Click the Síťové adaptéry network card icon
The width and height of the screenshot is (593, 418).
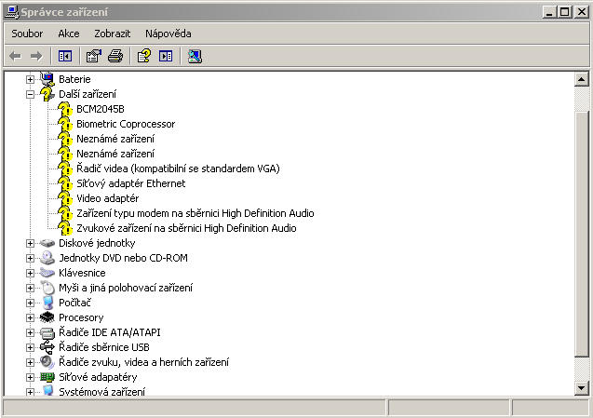[47, 377]
